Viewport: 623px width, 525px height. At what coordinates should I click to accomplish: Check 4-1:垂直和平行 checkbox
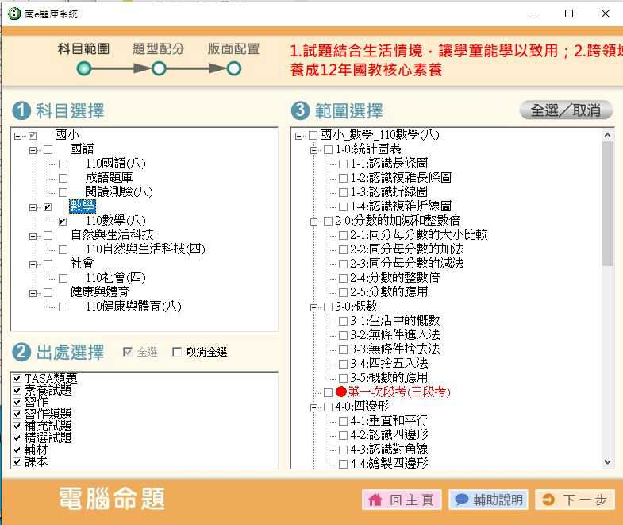(343, 421)
